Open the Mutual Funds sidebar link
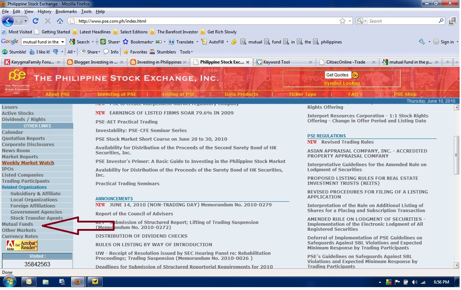The height and width of the screenshot is (290, 461). coord(17,224)
